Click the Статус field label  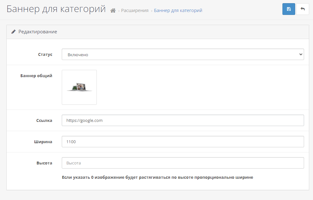[45, 54]
